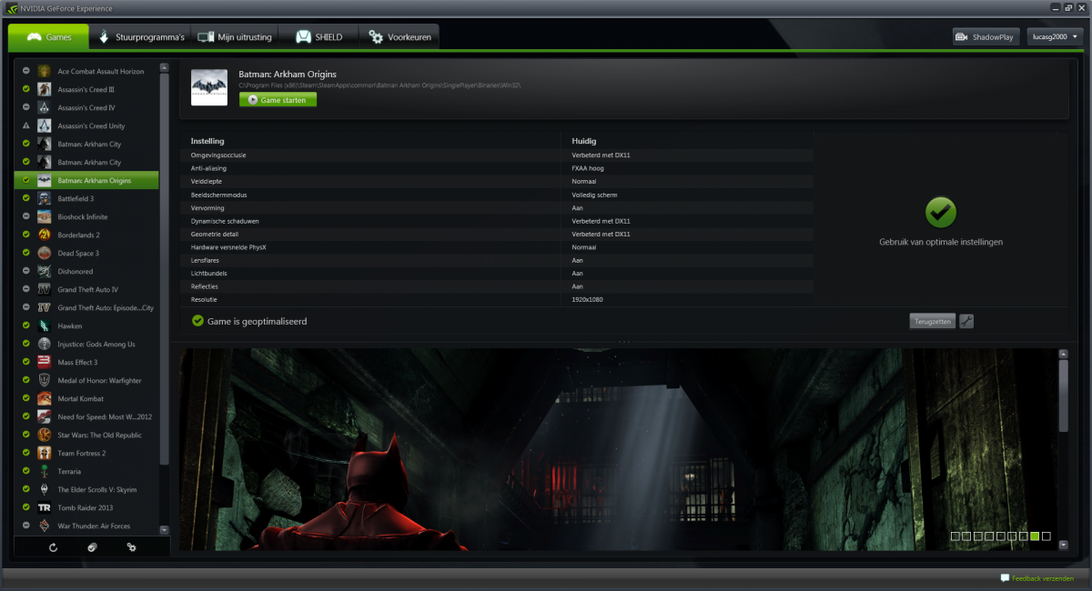Click the screenshot pane scrollbar thumb

click(1064, 396)
